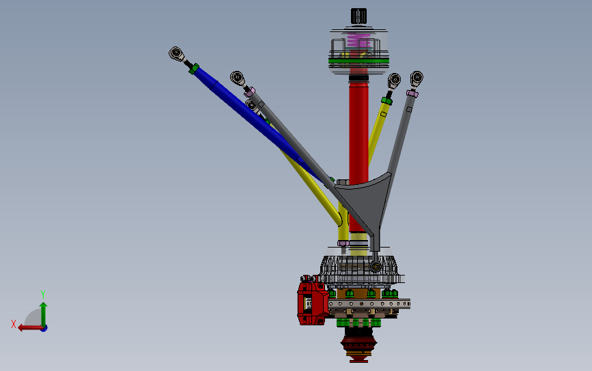
Task: Select the right yellow rod
Action: [378, 132]
